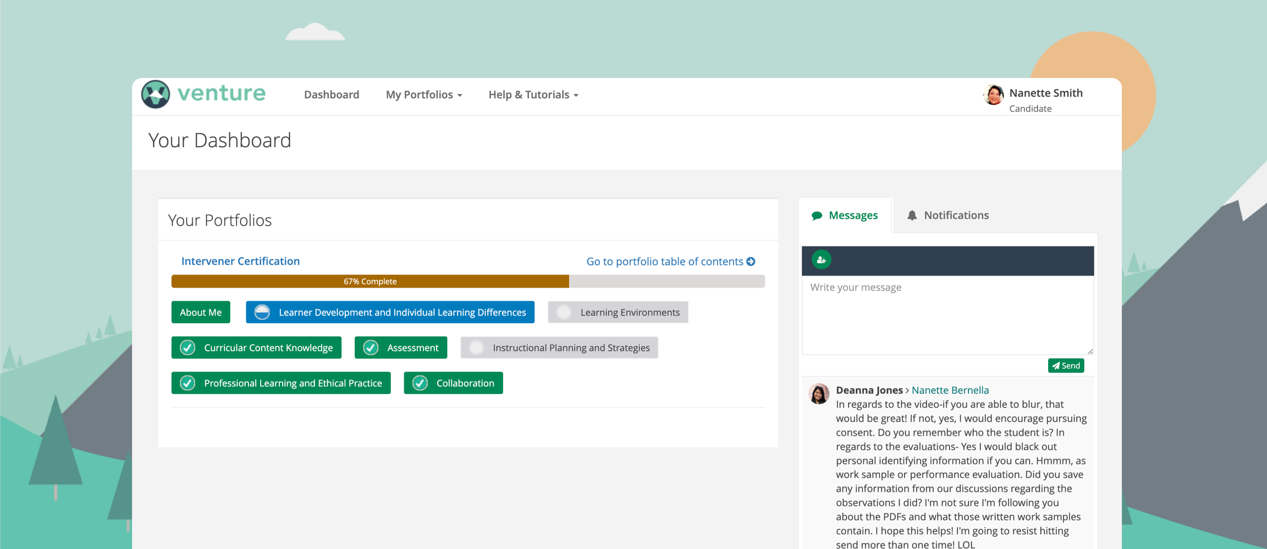Click into the Write your message field
Image resolution: width=1267 pixels, height=549 pixels.
coord(947,315)
